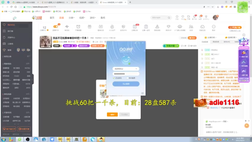Expand 全部 next to 手游休闲 section
The height and width of the screenshot is (142, 252).
pos(28,113)
